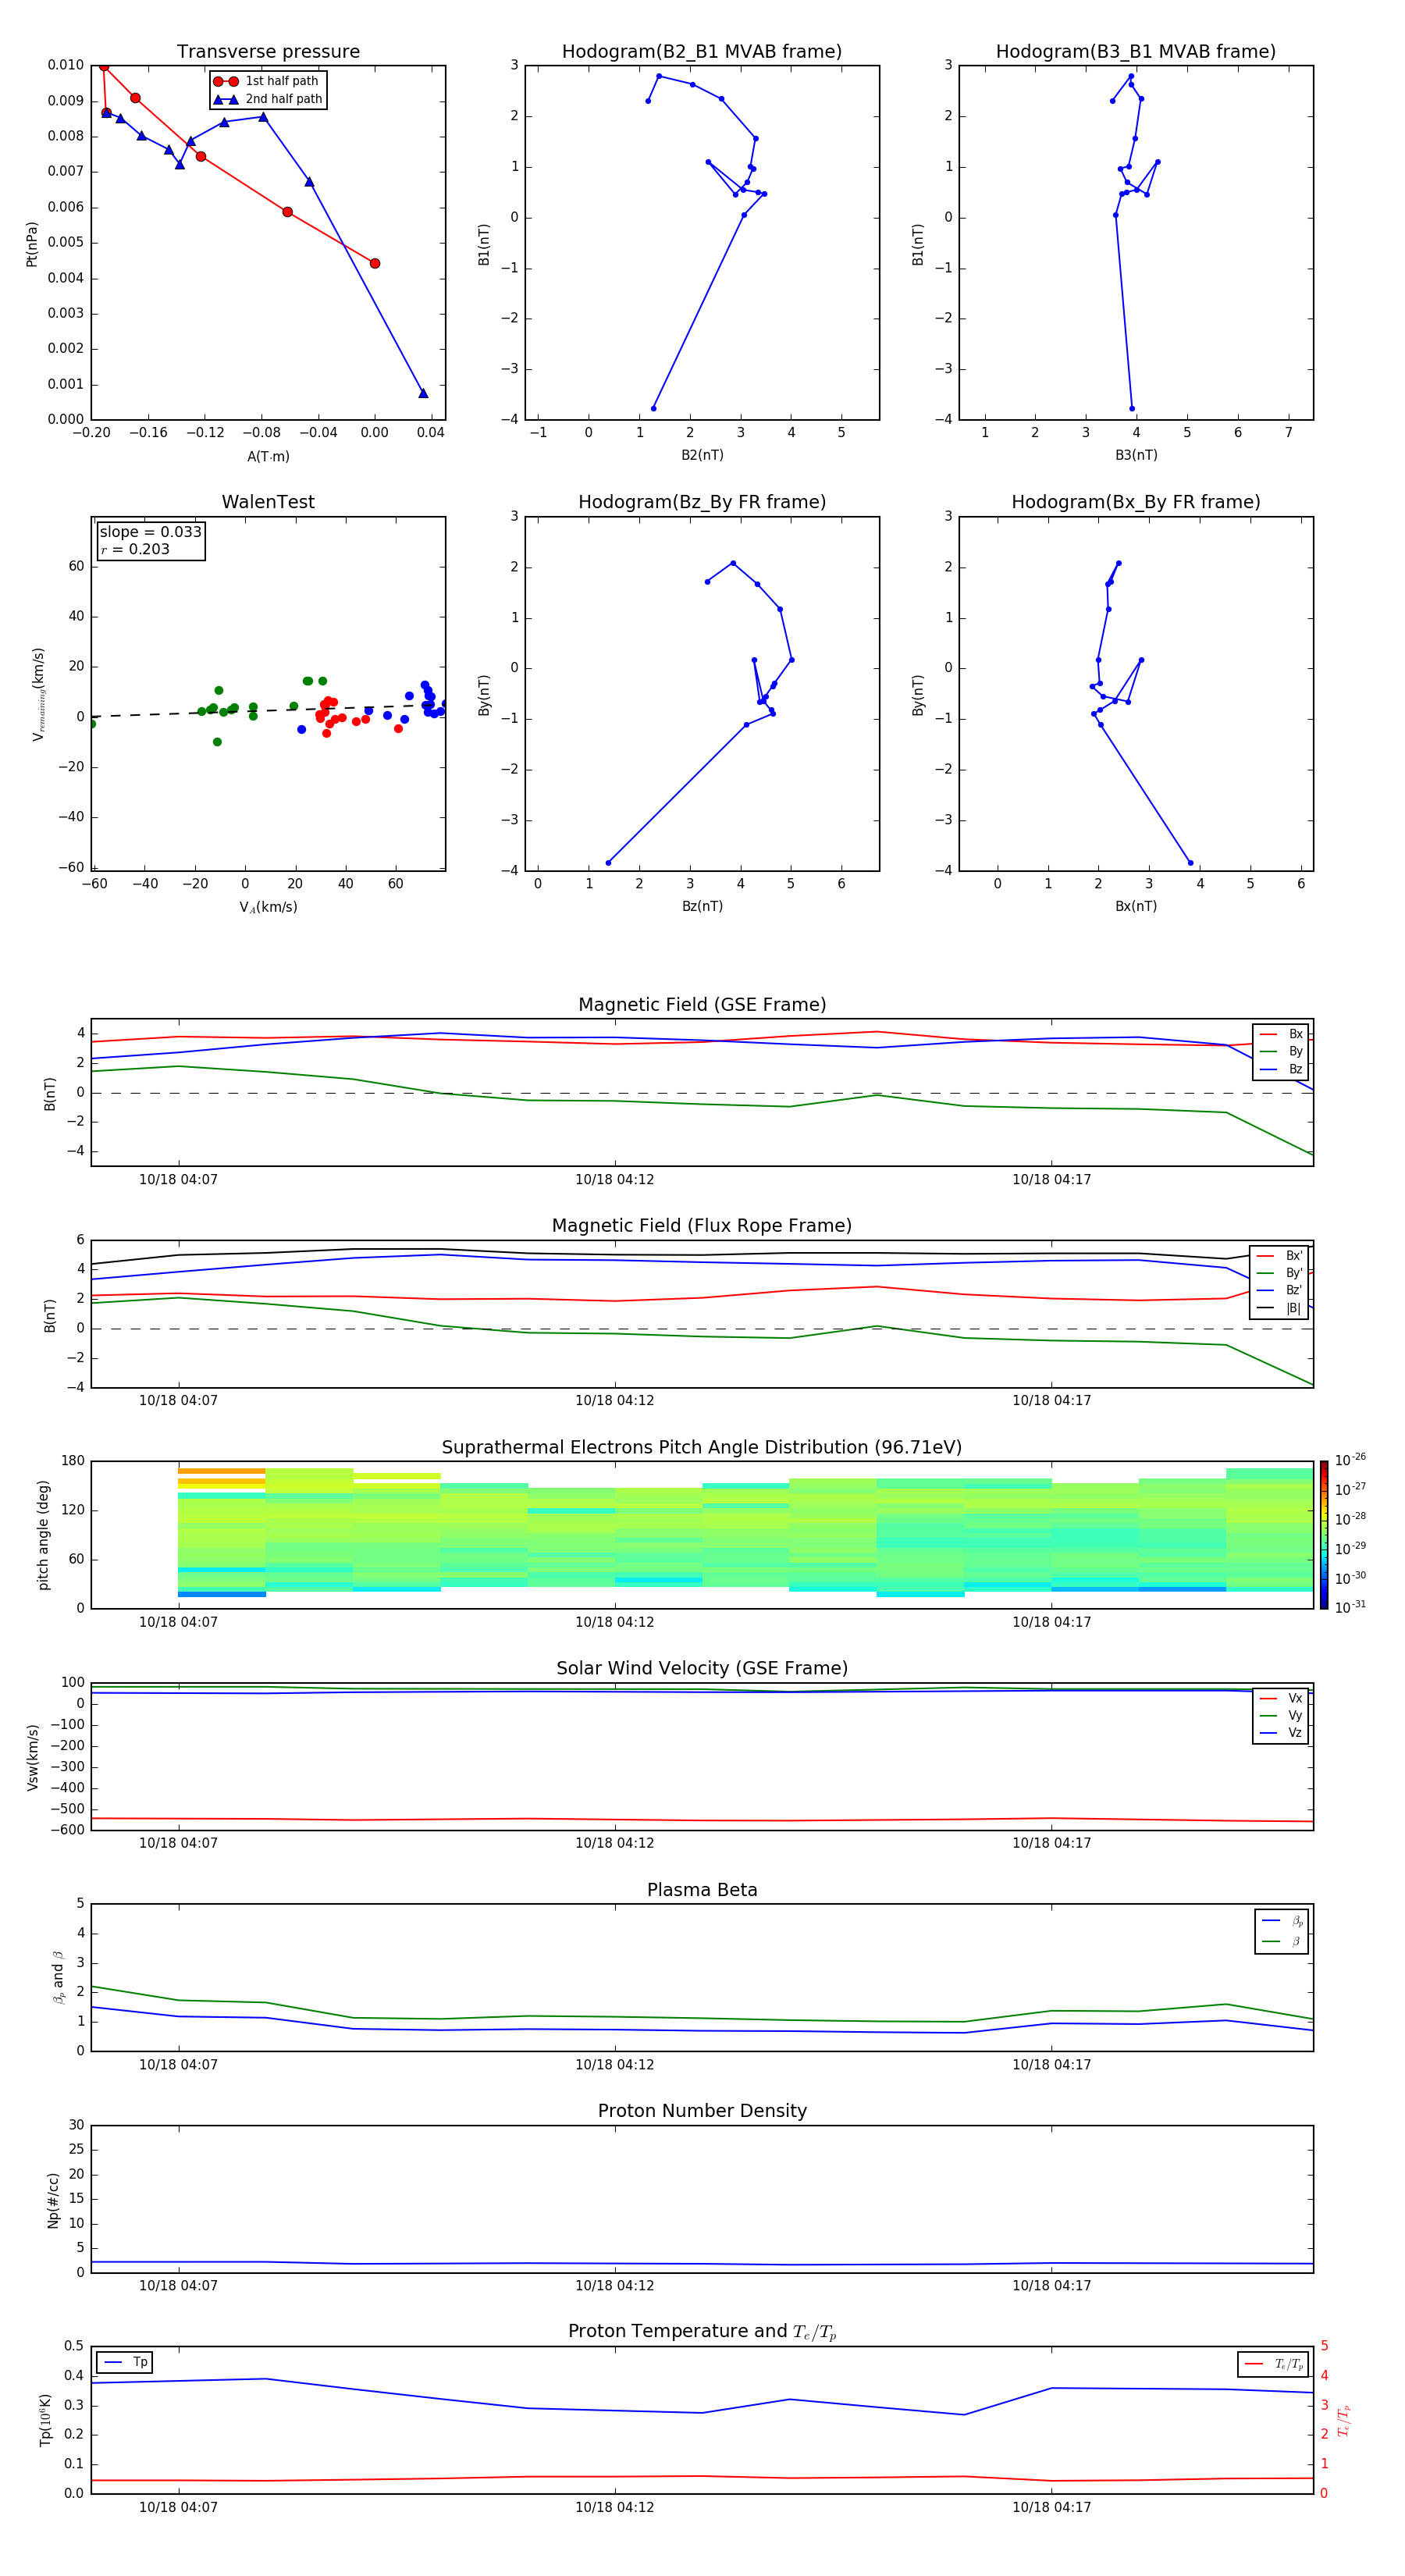Screen dimensions: 1405x2576
Task: Click the 0.010 tick on Transverse pressure axis
Action: point(66,65)
